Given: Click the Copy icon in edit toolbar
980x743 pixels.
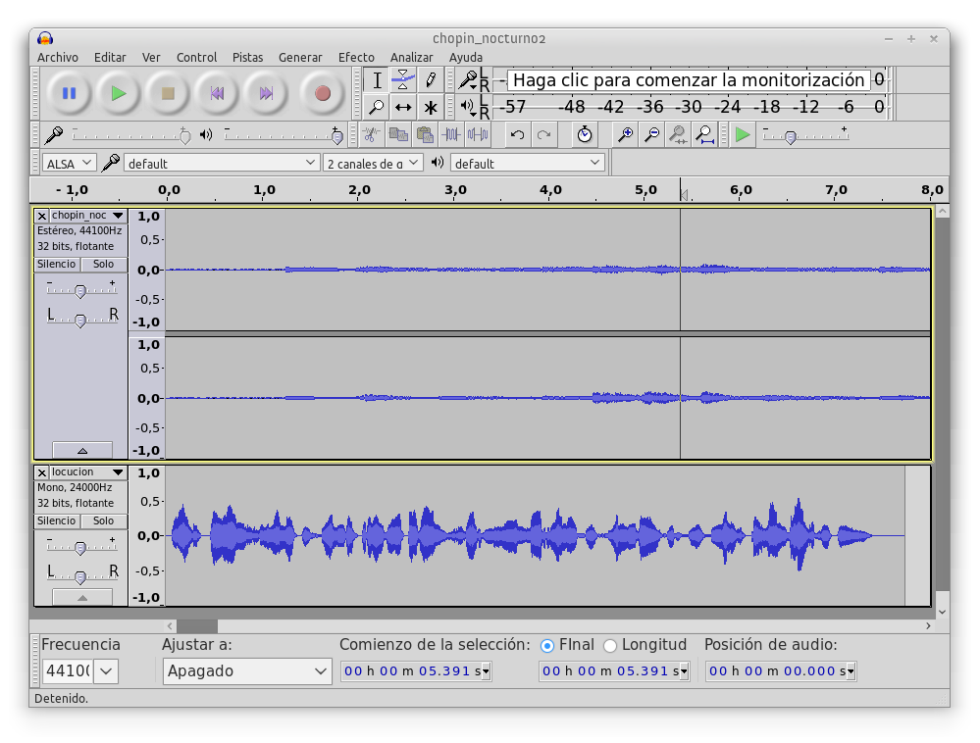Looking at the screenshot, I should point(398,134).
